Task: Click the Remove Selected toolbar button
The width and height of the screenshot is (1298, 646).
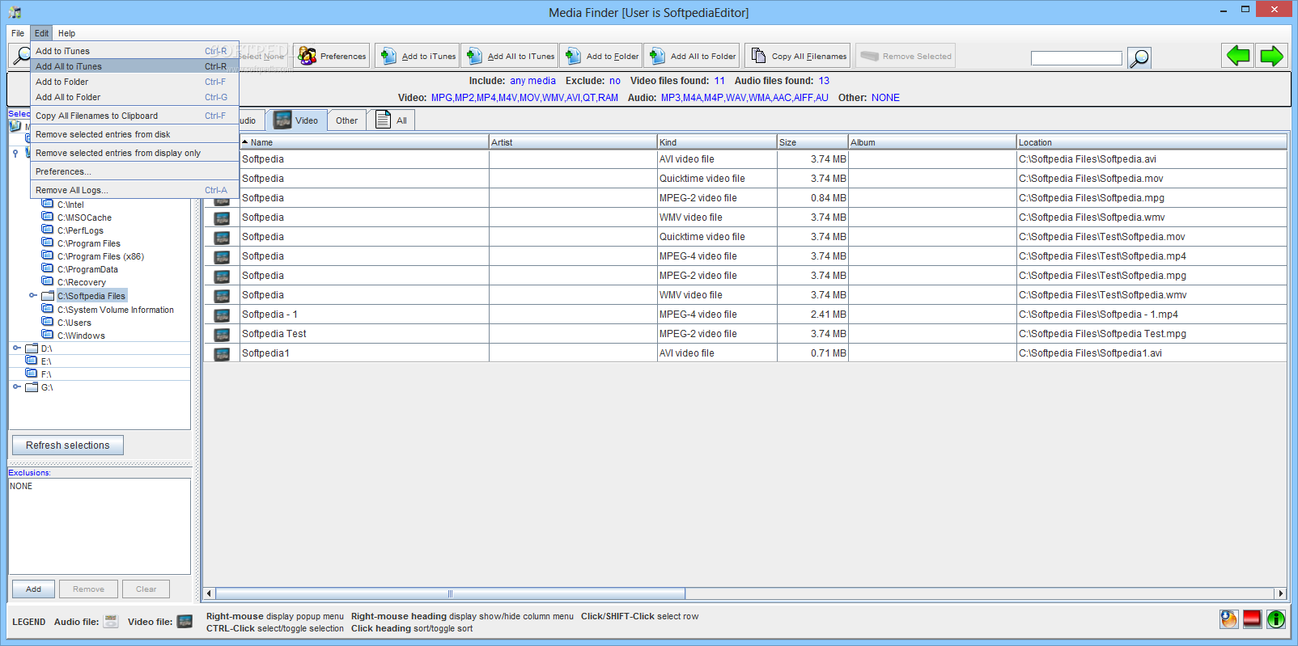Action: pyautogui.click(x=906, y=56)
